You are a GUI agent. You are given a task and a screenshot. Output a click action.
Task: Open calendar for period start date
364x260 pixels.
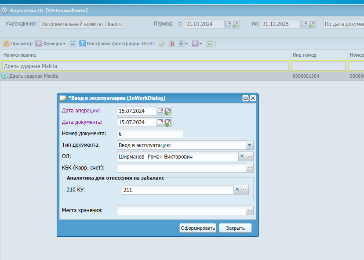point(228,24)
